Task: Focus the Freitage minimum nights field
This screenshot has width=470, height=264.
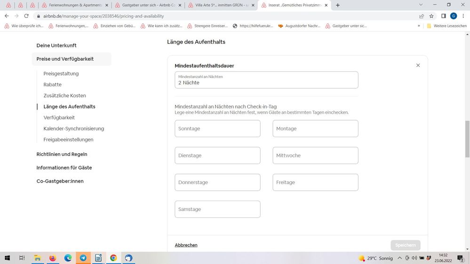Action: 315,182
